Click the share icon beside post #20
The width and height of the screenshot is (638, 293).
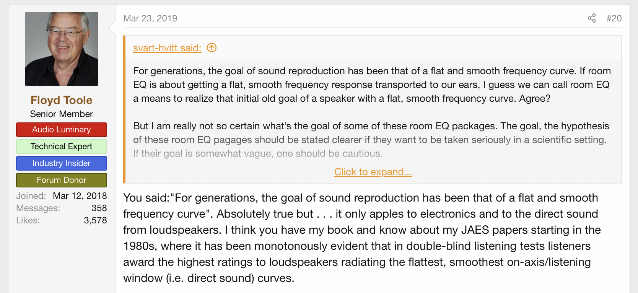point(592,18)
